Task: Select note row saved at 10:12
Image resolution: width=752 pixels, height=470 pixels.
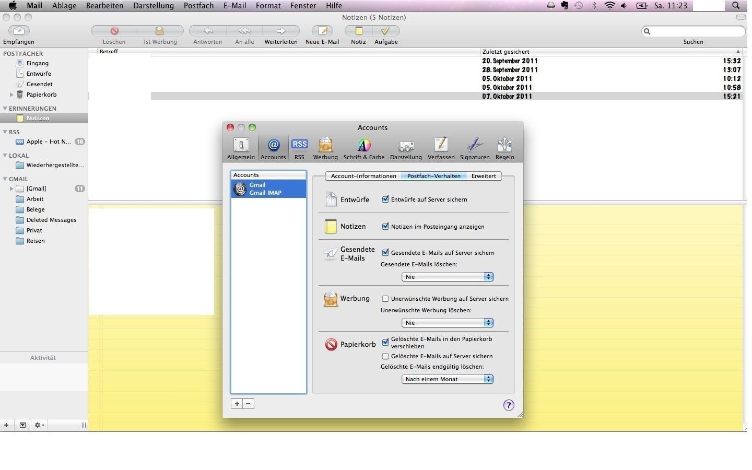Action: click(415, 79)
